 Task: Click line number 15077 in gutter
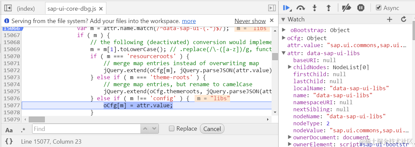pos(11,106)
